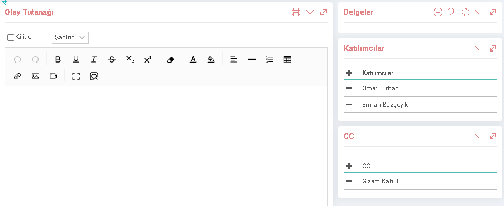Click the mention (@) icon in toolbar
Viewport: 504px width, 206px height.
(94, 76)
